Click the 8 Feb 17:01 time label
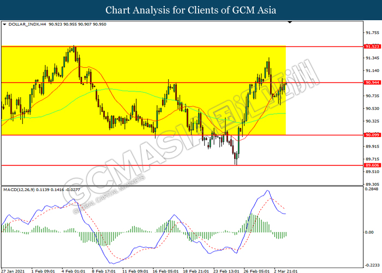 point(104,271)
